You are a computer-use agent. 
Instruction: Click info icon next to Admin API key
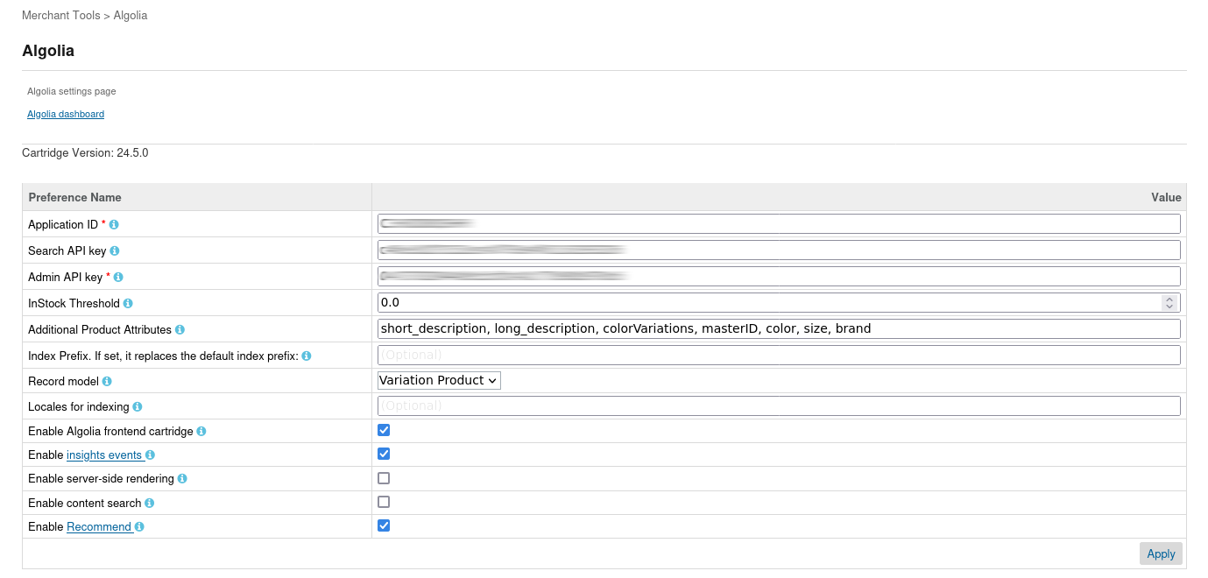point(118,278)
